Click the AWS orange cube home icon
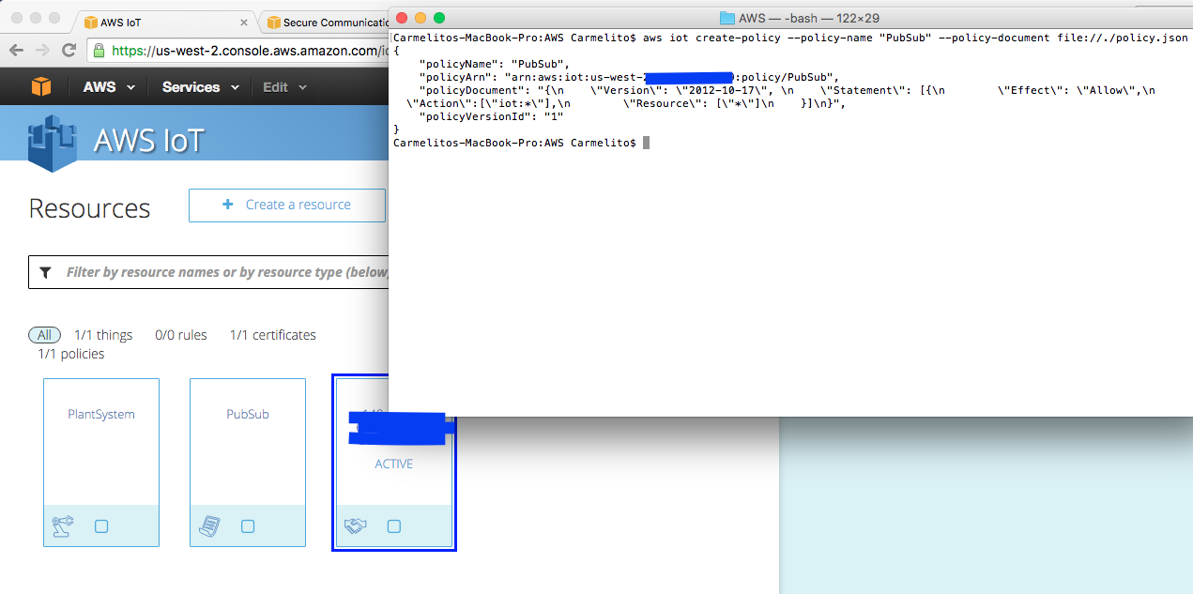The image size is (1193, 594). click(x=40, y=86)
